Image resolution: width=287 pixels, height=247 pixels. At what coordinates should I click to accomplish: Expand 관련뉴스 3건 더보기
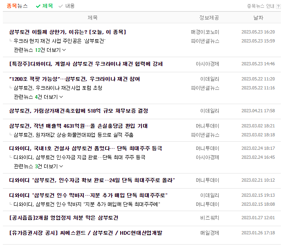(38, 167)
